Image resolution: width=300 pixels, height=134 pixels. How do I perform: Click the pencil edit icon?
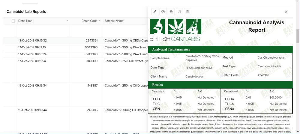155,12
